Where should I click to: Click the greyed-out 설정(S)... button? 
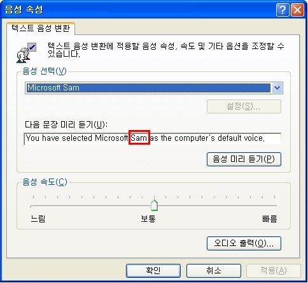(x=244, y=106)
